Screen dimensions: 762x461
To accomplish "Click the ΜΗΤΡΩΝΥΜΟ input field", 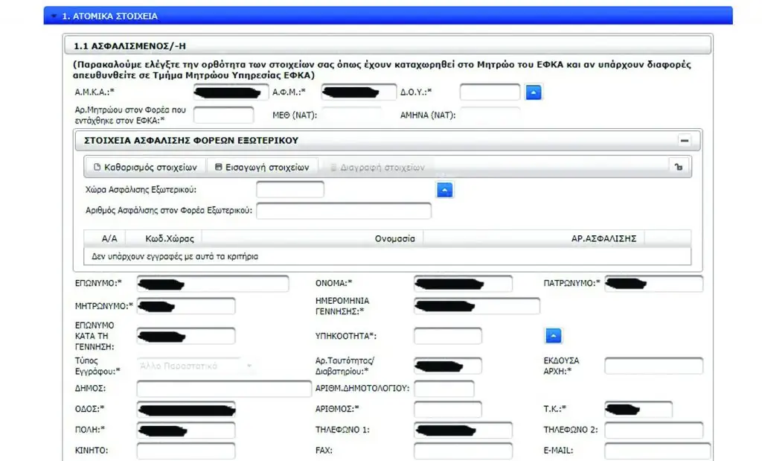I will click(185, 306).
